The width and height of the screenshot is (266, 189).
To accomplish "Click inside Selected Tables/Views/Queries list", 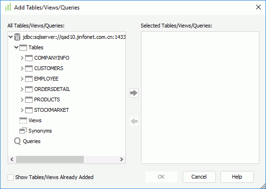I will click(x=200, y=98).
